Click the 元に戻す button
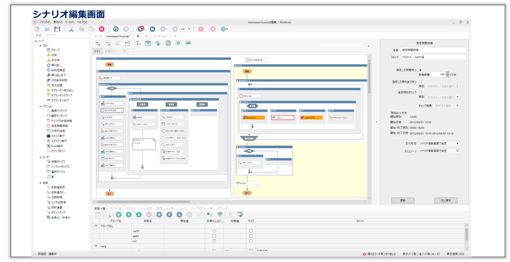 point(445,200)
